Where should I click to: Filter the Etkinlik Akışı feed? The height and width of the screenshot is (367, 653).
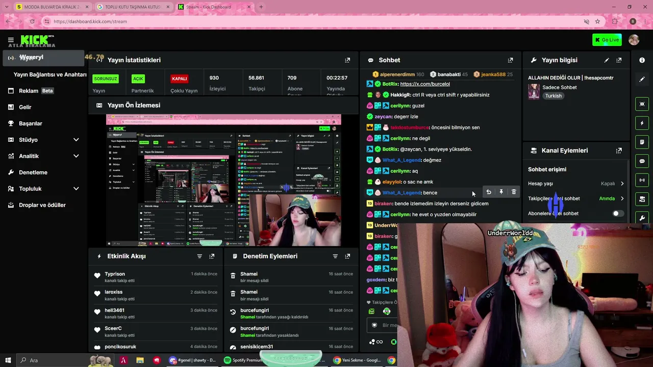tap(199, 256)
